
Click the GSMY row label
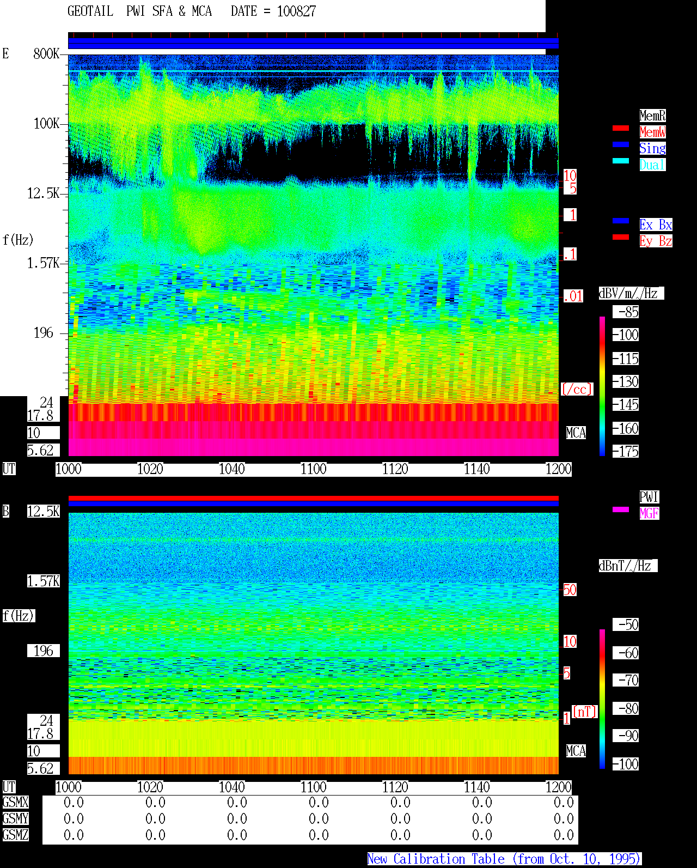pyautogui.click(x=15, y=818)
